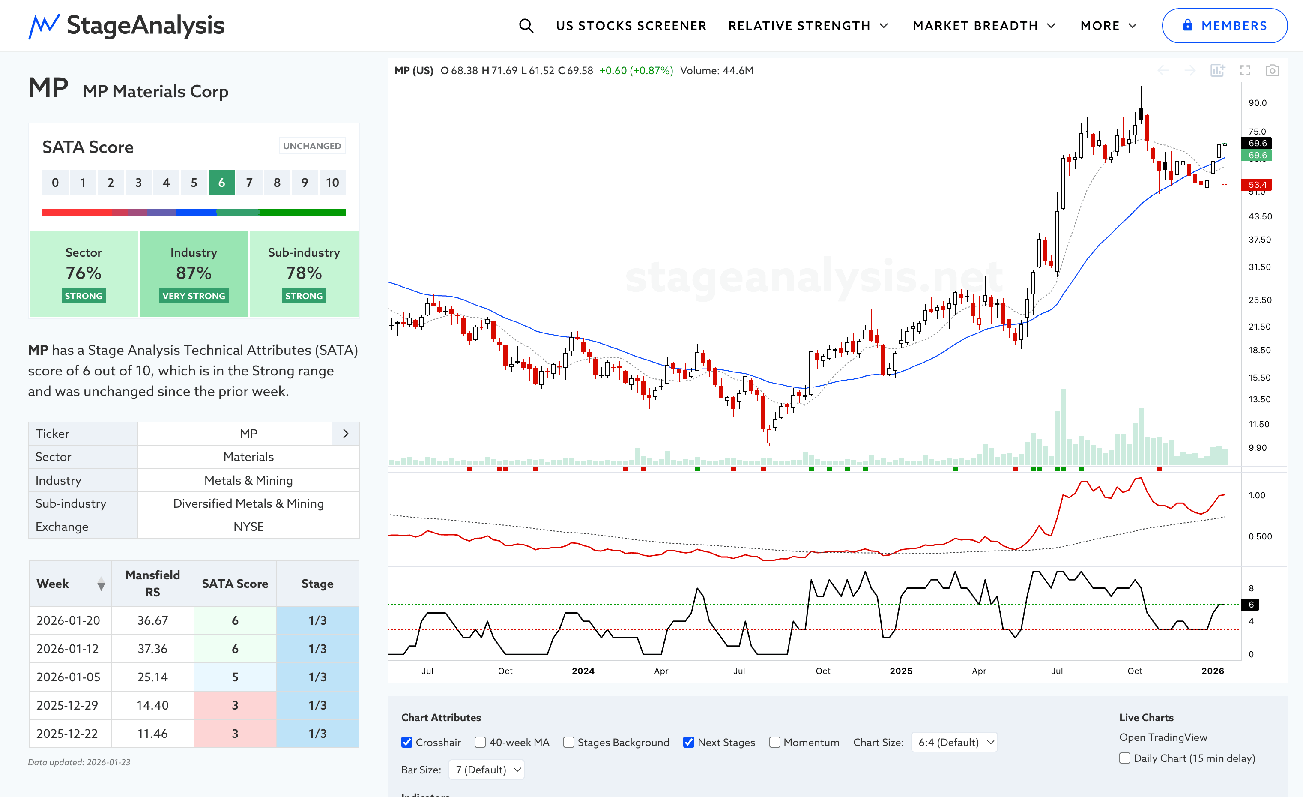
Task: Click the chart forward arrow icon
Action: [1190, 70]
